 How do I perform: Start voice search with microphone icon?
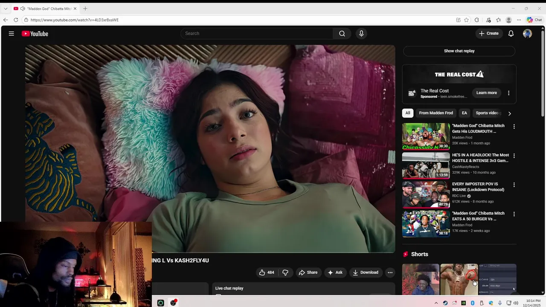(x=361, y=34)
